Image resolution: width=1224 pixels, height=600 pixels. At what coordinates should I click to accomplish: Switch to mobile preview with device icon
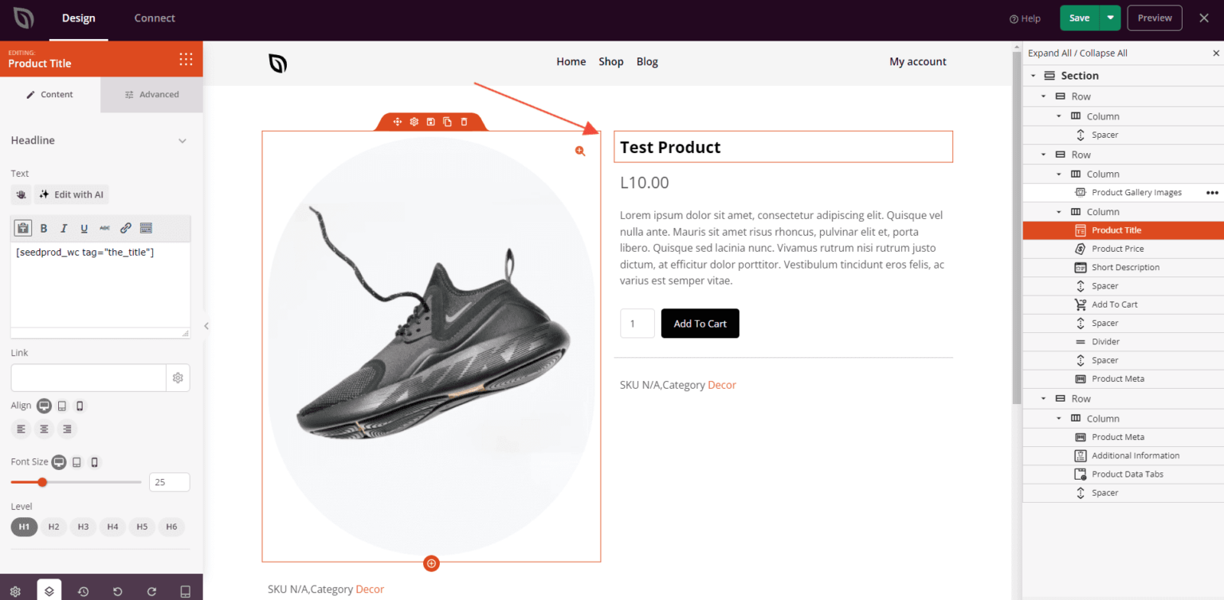(x=185, y=590)
